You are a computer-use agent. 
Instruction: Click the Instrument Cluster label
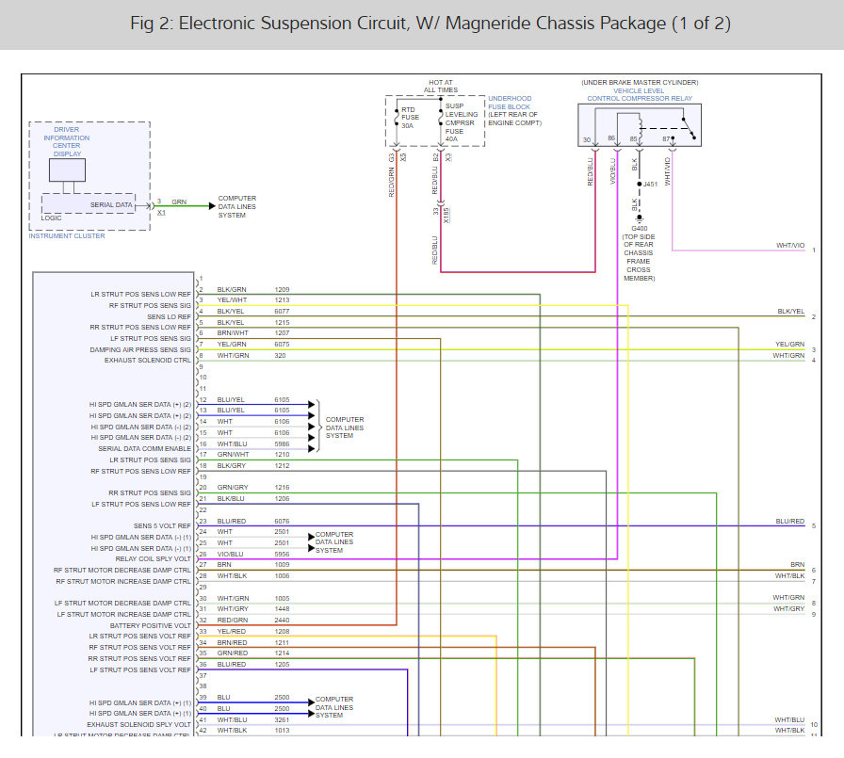(x=67, y=235)
